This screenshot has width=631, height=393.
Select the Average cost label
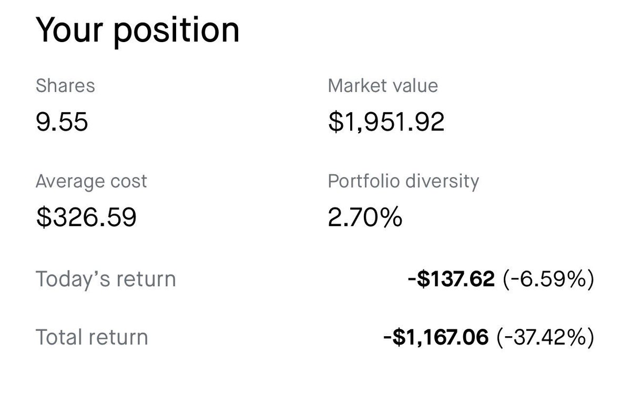[x=91, y=182]
